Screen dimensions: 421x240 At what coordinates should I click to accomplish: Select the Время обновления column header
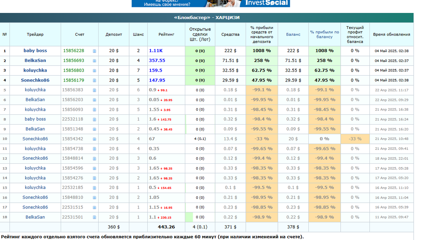tap(392, 35)
